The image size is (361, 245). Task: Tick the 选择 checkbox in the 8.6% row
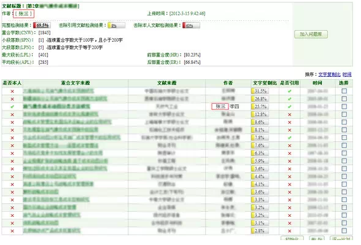point(344,122)
